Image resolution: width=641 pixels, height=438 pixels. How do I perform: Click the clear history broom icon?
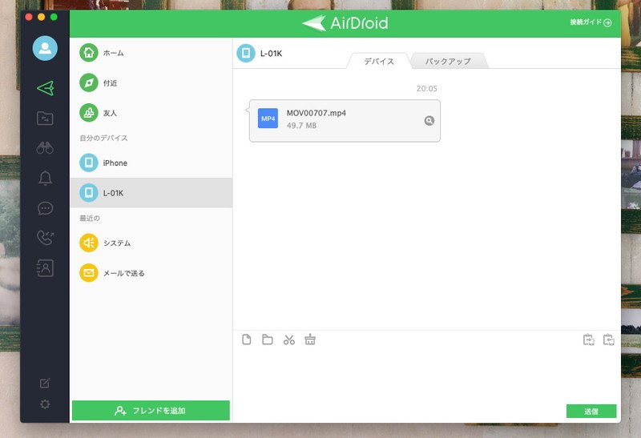(x=310, y=340)
